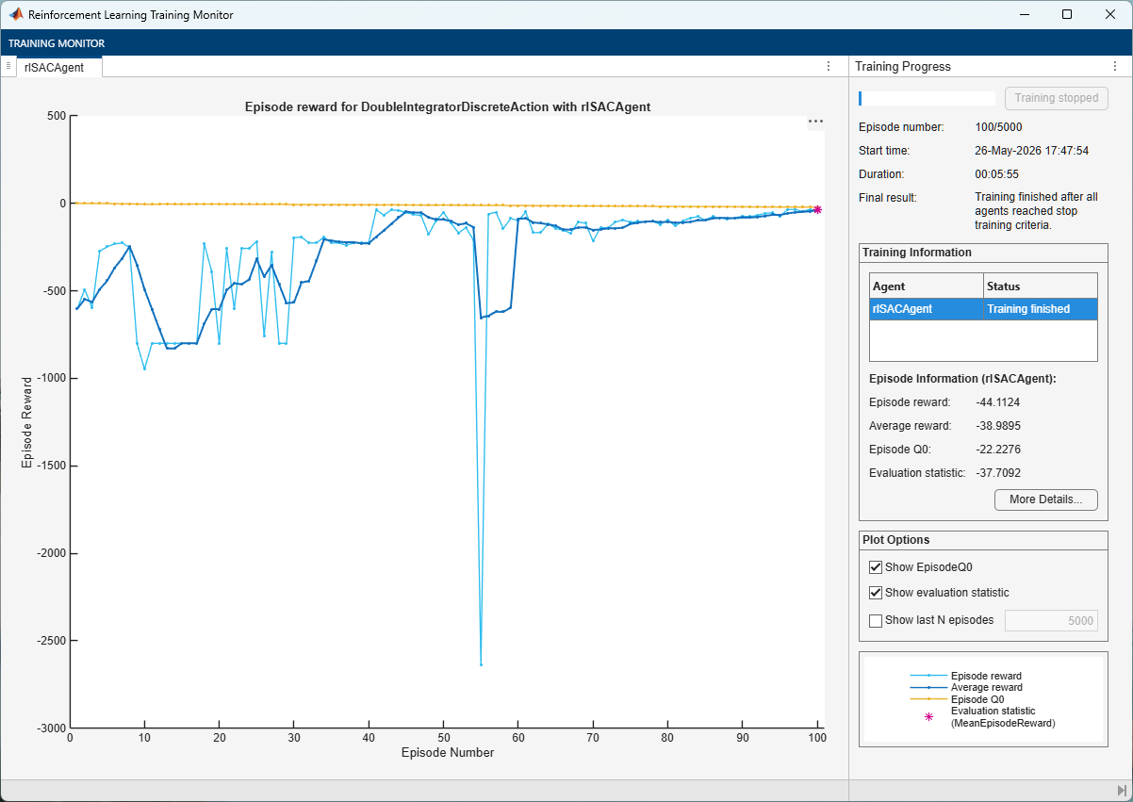Screen dimensions: 1133x802
Task: Click the Training finished status cell
Action: (x=1040, y=309)
